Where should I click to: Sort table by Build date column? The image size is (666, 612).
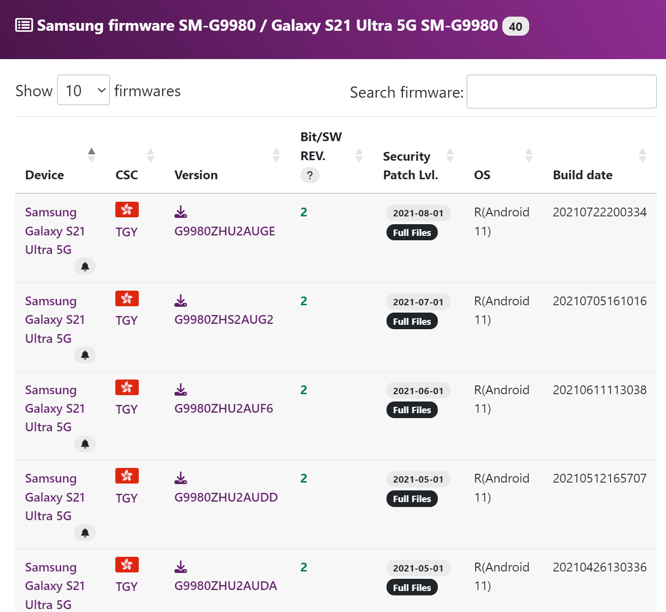(x=600, y=155)
